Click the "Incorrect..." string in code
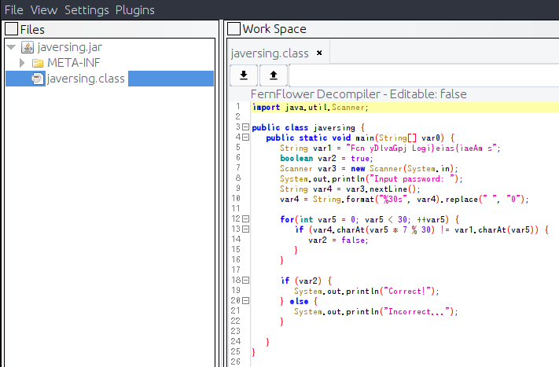This screenshot has height=367, width=559. click(x=417, y=312)
